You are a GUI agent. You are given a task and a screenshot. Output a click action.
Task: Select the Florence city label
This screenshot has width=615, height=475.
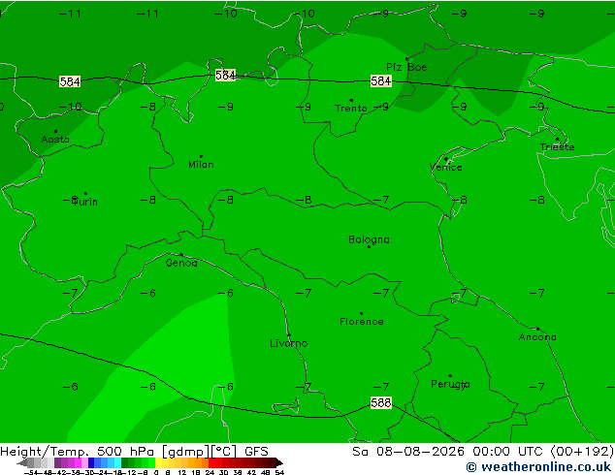(361, 322)
